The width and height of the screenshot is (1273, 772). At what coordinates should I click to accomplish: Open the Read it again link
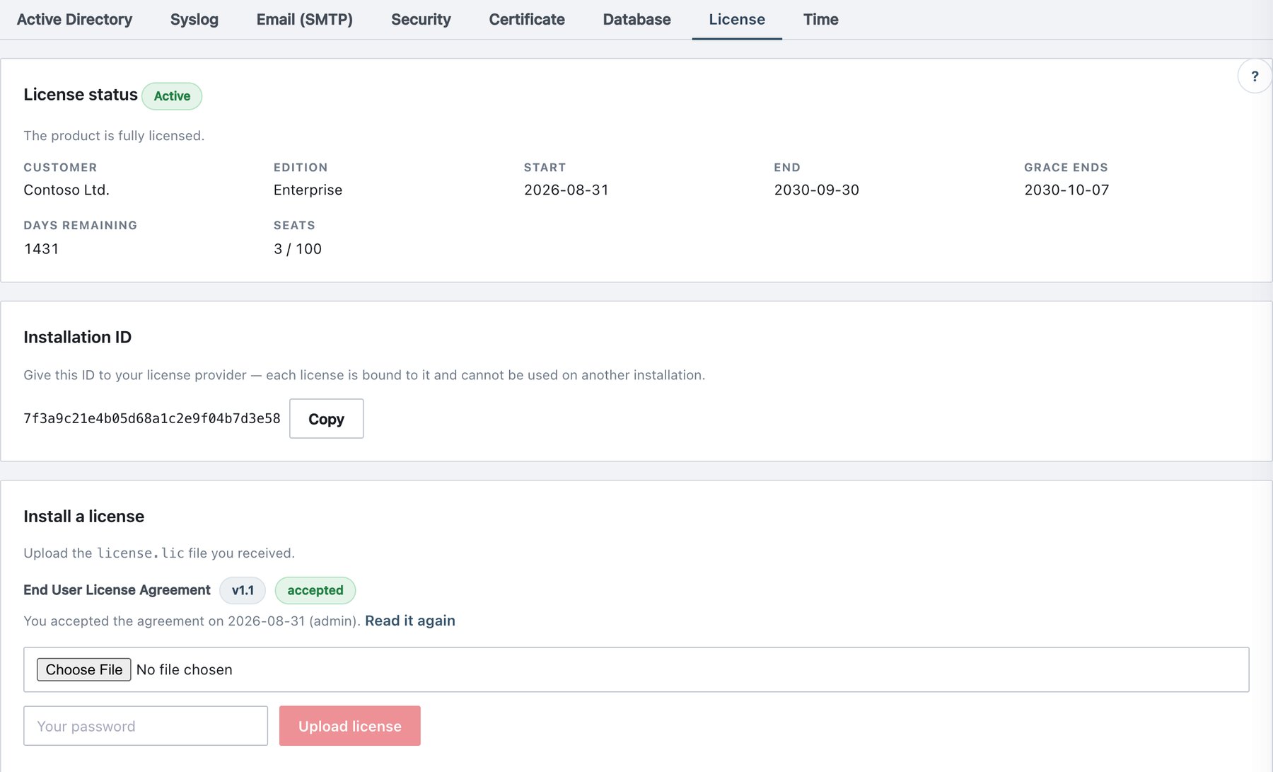[410, 621]
